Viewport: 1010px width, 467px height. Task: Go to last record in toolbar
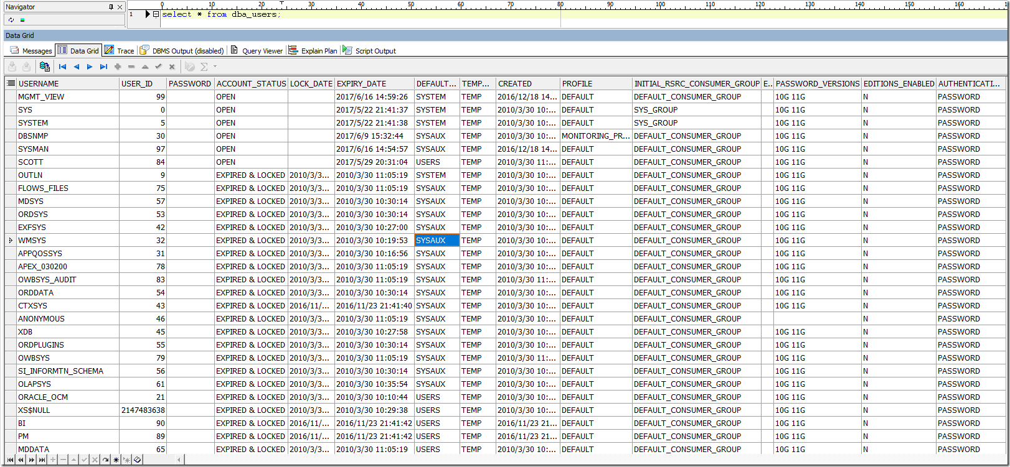pos(103,67)
